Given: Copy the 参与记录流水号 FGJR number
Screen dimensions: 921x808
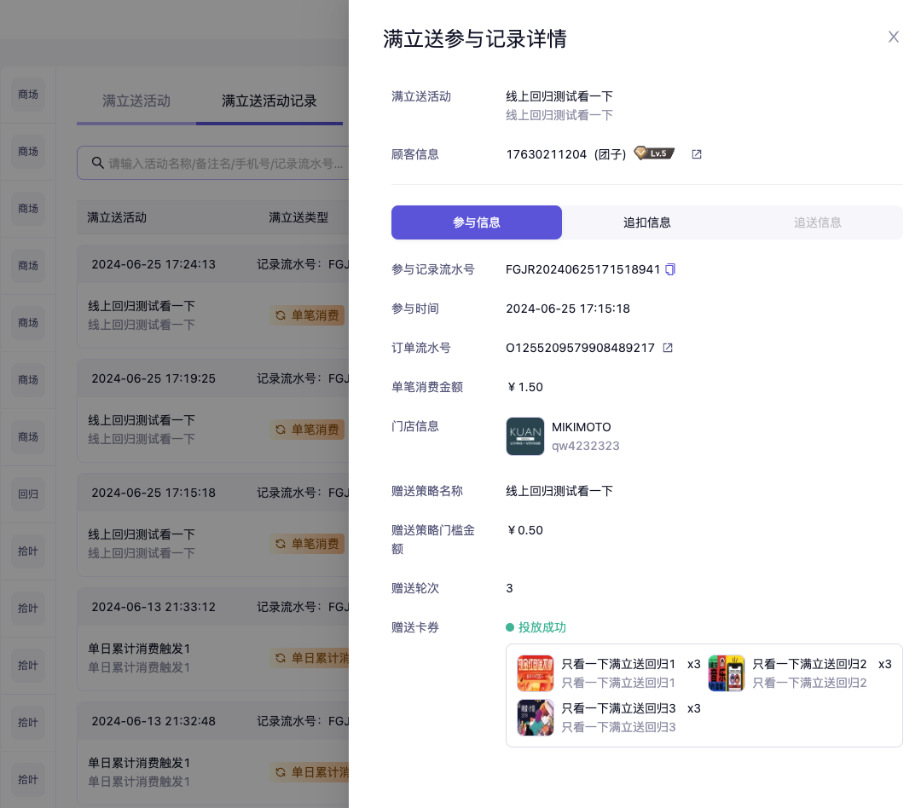Looking at the screenshot, I should pyautogui.click(x=670, y=269).
